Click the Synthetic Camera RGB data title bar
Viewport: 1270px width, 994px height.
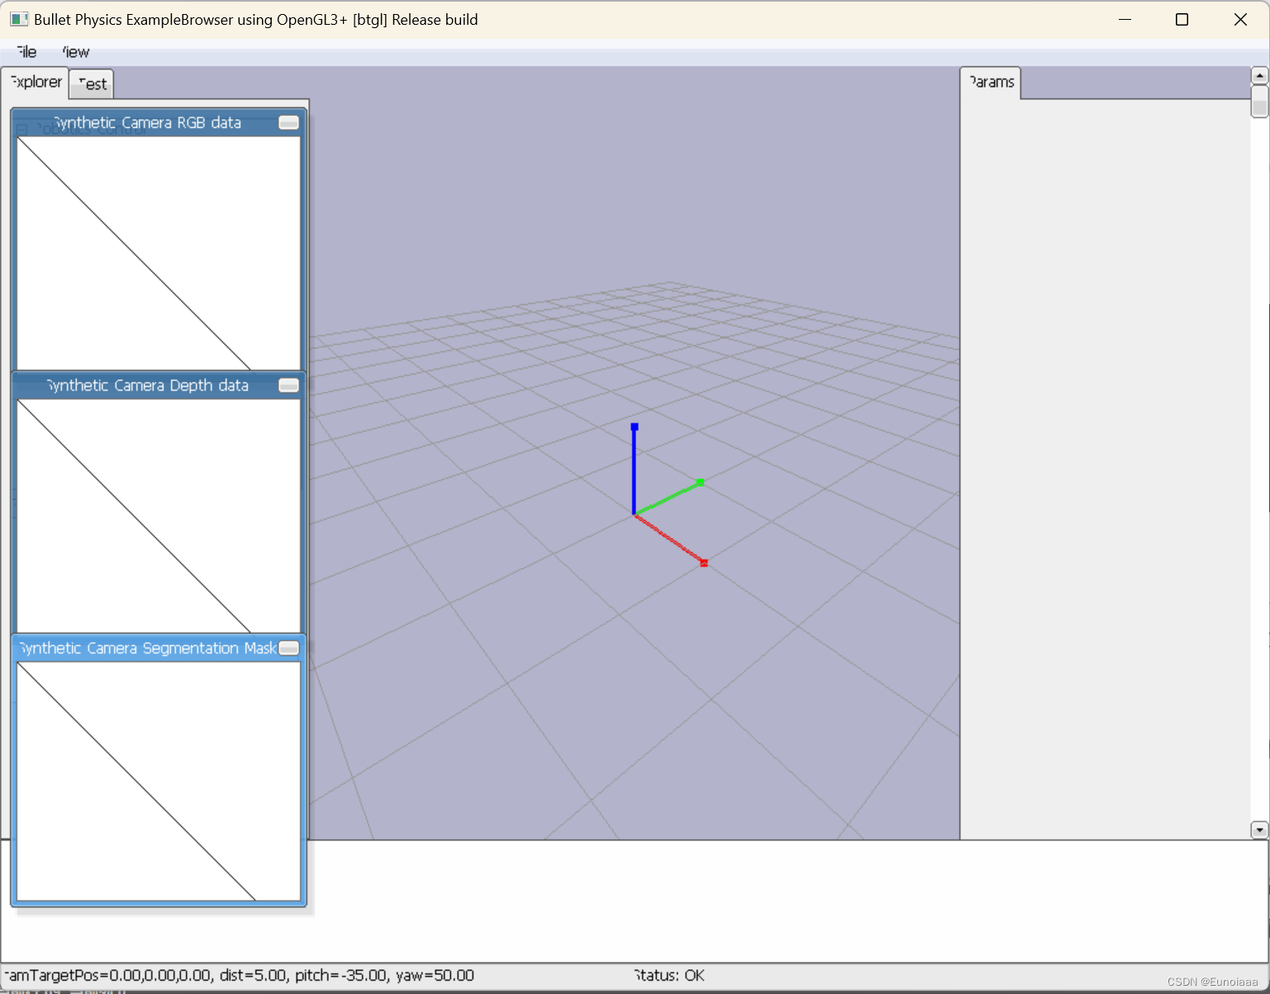(147, 122)
